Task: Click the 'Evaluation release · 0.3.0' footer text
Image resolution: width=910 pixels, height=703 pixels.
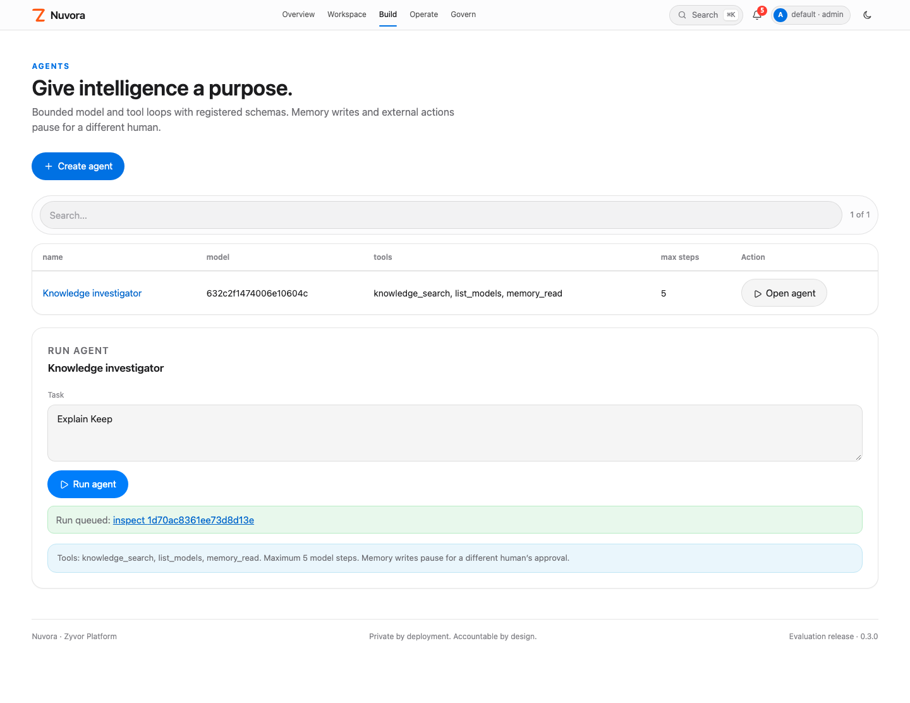Action: (x=834, y=637)
